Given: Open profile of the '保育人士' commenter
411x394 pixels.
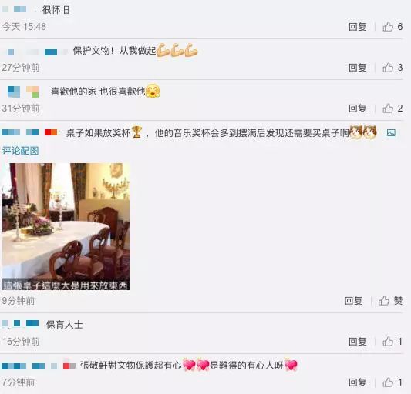Looking at the screenshot, I should (x=21, y=324).
